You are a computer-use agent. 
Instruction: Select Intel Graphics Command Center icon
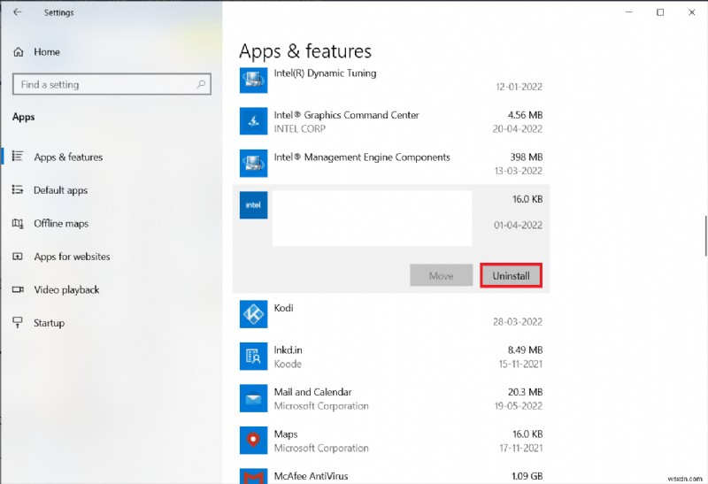pos(253,121)
